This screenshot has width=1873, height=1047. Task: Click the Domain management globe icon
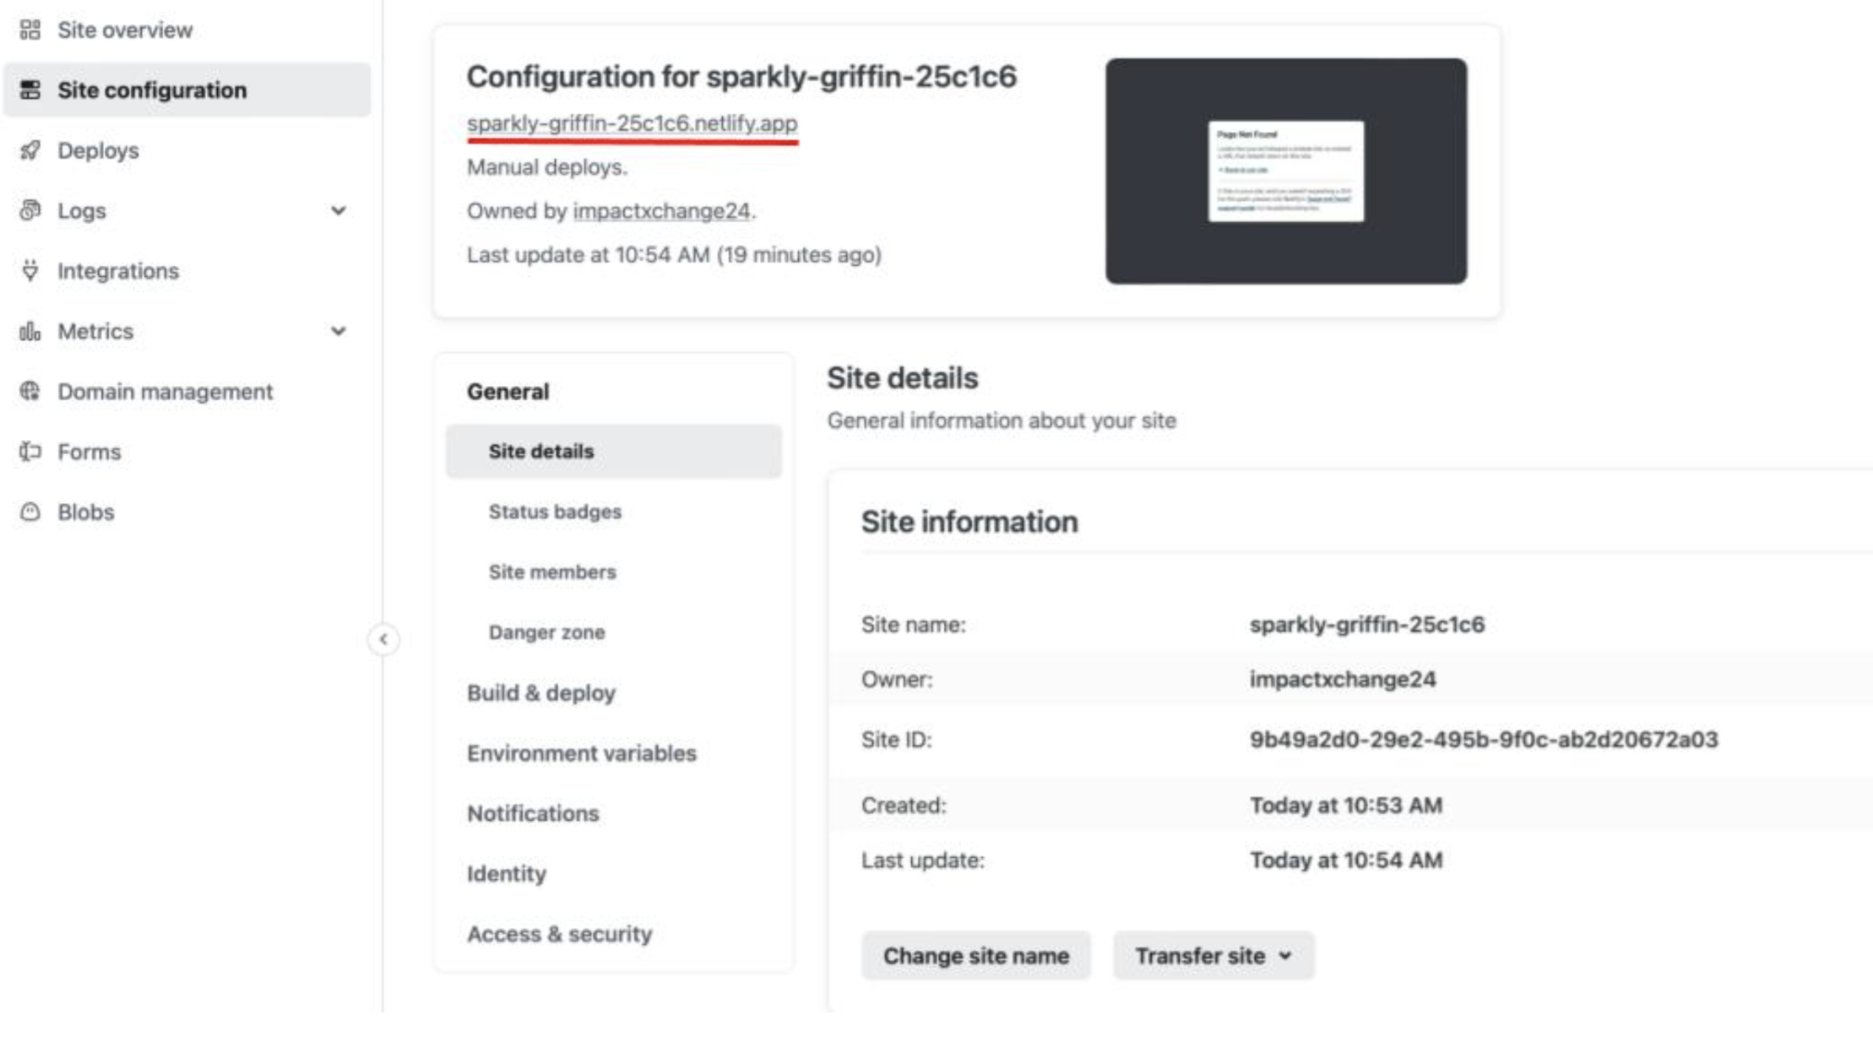pos(30,391)
